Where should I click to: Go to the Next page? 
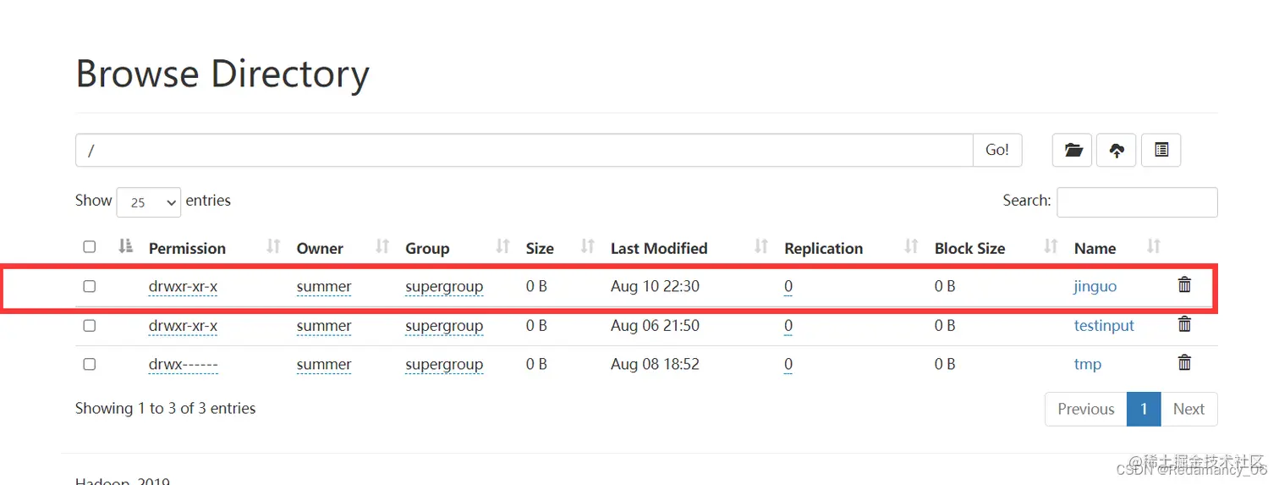point(1188,409)
